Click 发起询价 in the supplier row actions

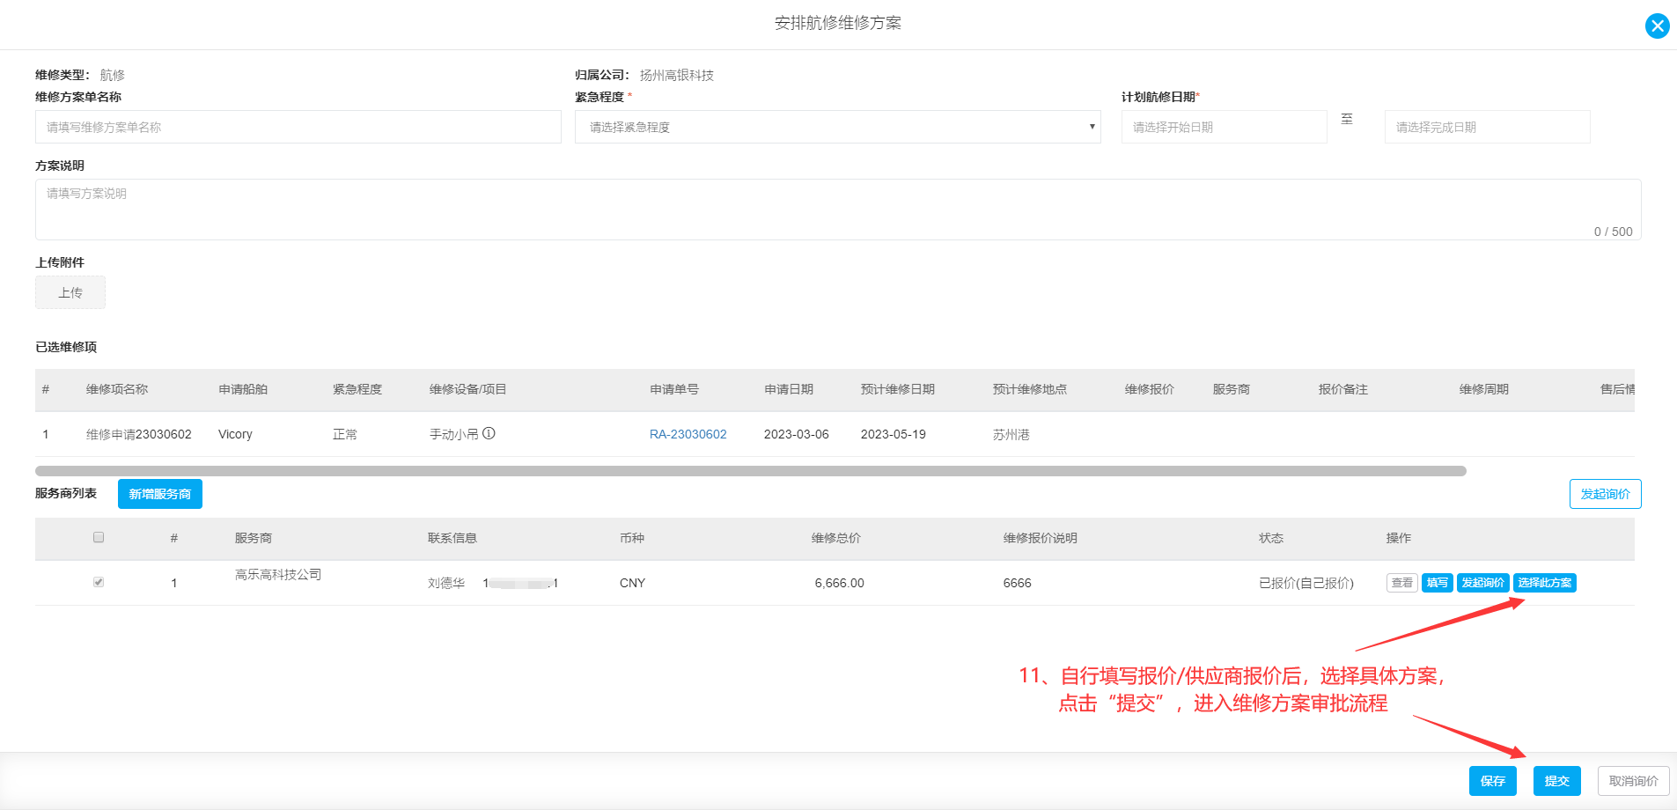[1482, 583]
